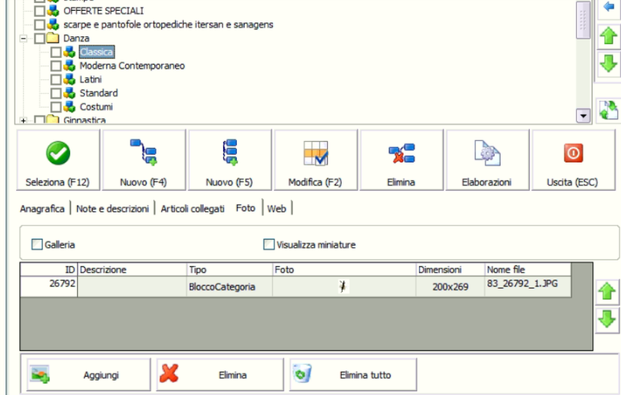Switch to the Anagrafica tab

(x=42, y=209)
